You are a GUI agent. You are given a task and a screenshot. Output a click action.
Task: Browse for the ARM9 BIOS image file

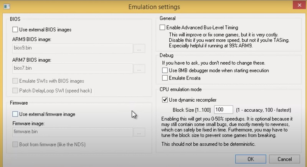click(139, 48)
